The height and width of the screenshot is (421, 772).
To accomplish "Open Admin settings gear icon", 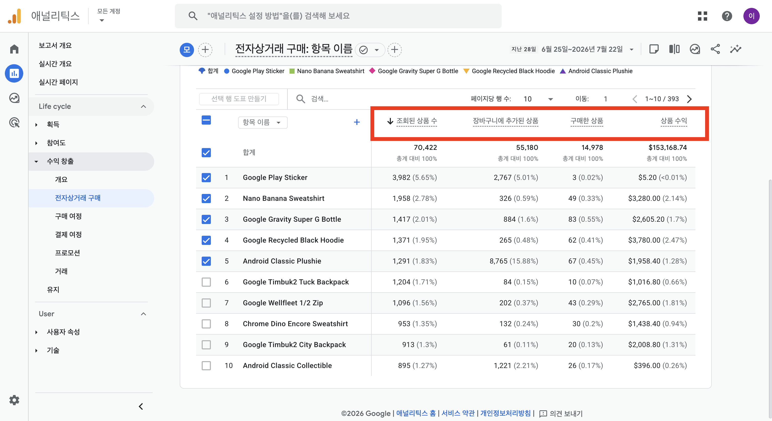I will [x=14, y=400].
